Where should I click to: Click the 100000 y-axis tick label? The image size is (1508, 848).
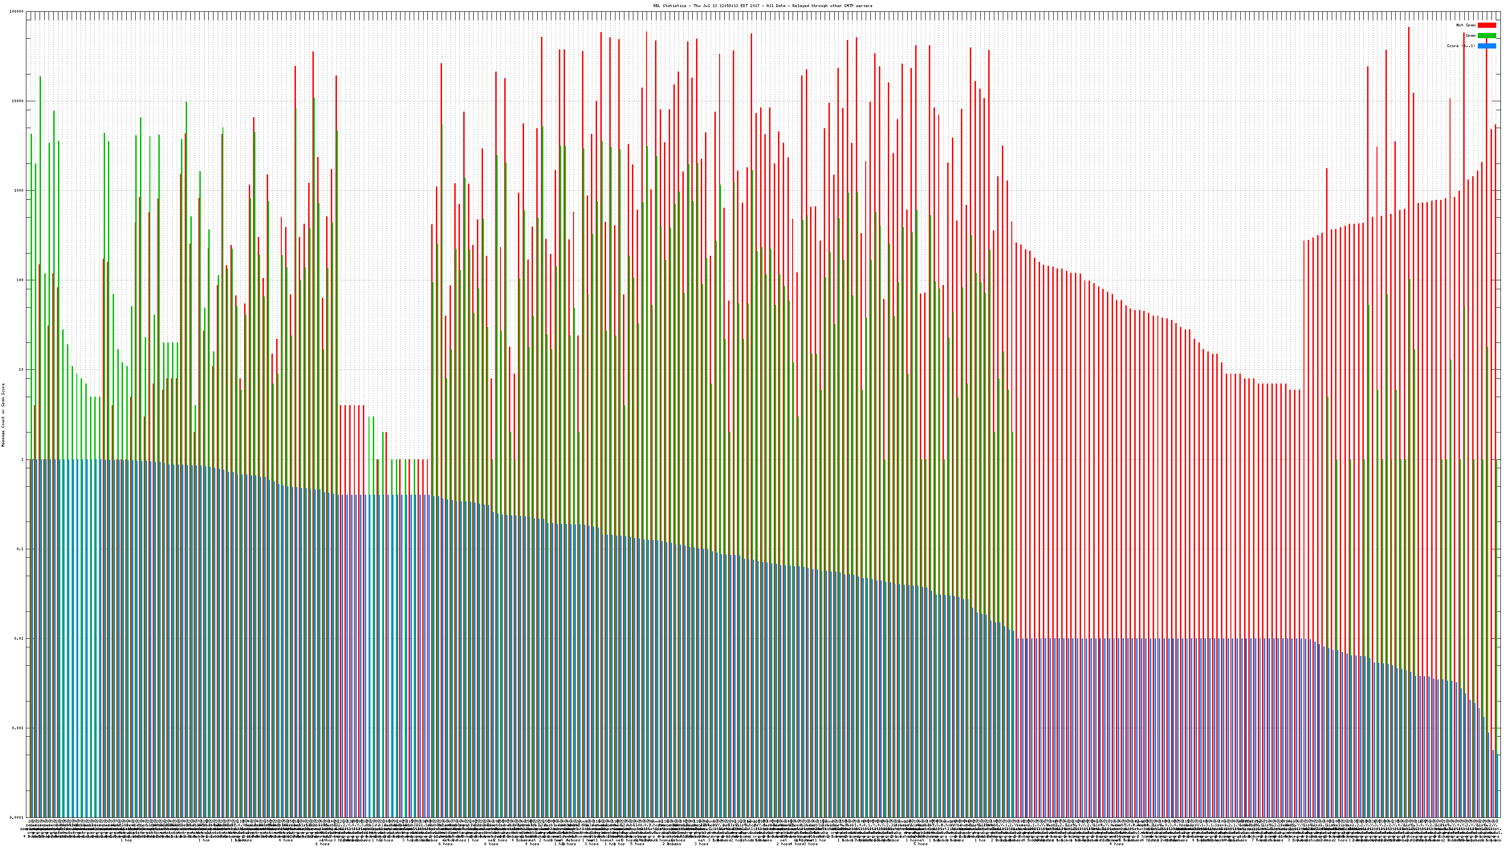coord(17,11)
